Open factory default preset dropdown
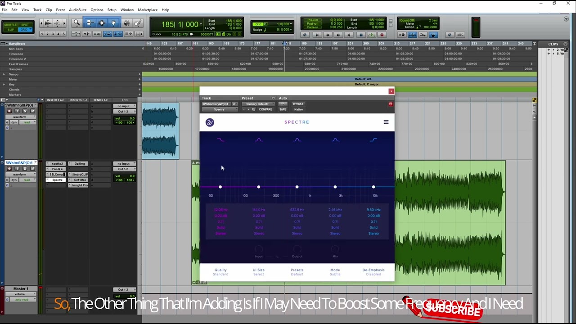This screenshot has width=576, height=324. tap(257, 104)
